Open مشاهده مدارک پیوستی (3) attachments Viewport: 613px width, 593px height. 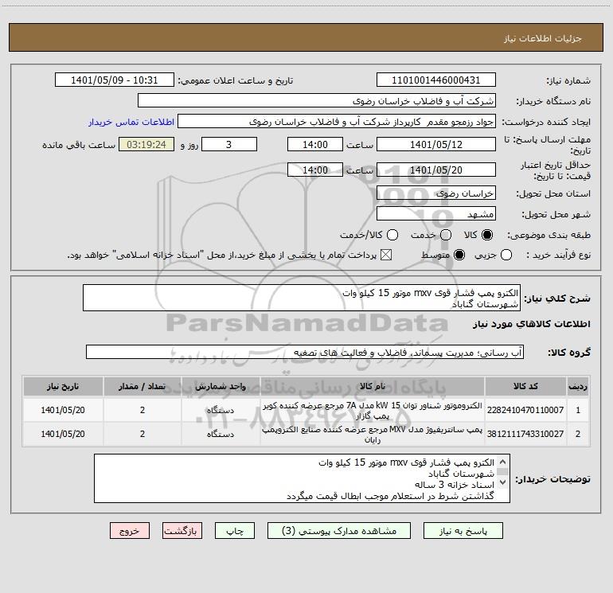(339, 531)
